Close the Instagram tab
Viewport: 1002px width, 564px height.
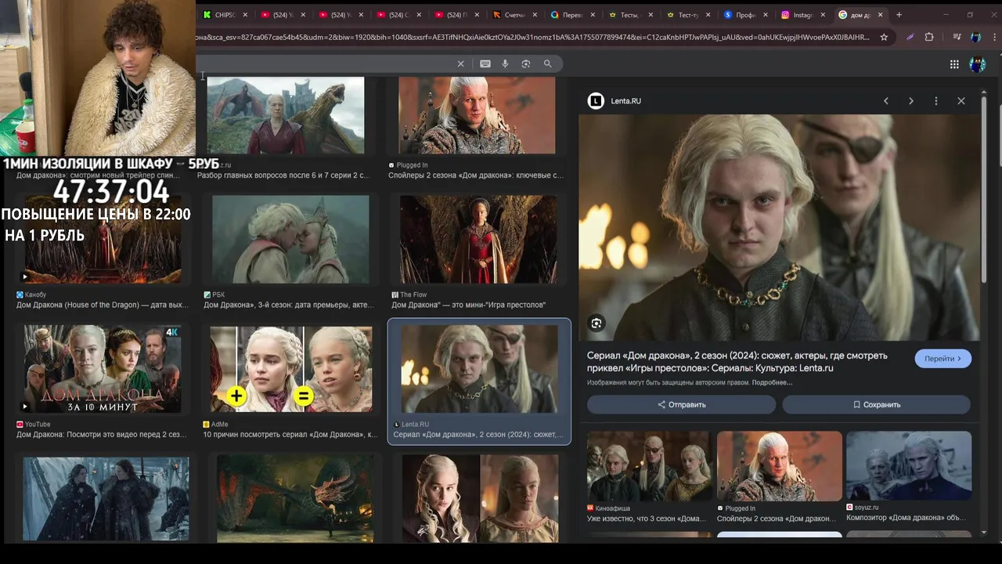click(x=824, y=15)
